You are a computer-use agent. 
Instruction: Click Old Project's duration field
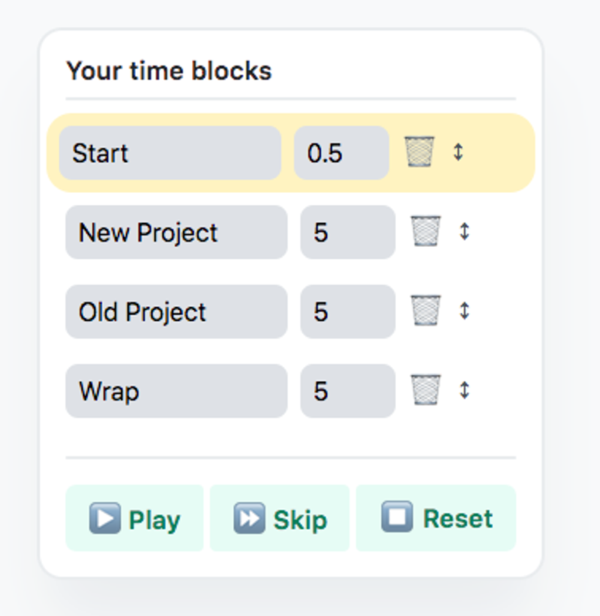[x=347, y=312]
